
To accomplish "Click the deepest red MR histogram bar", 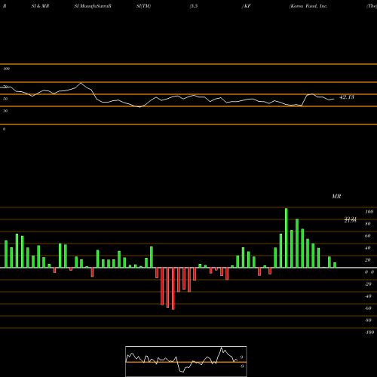I will 173,289.
